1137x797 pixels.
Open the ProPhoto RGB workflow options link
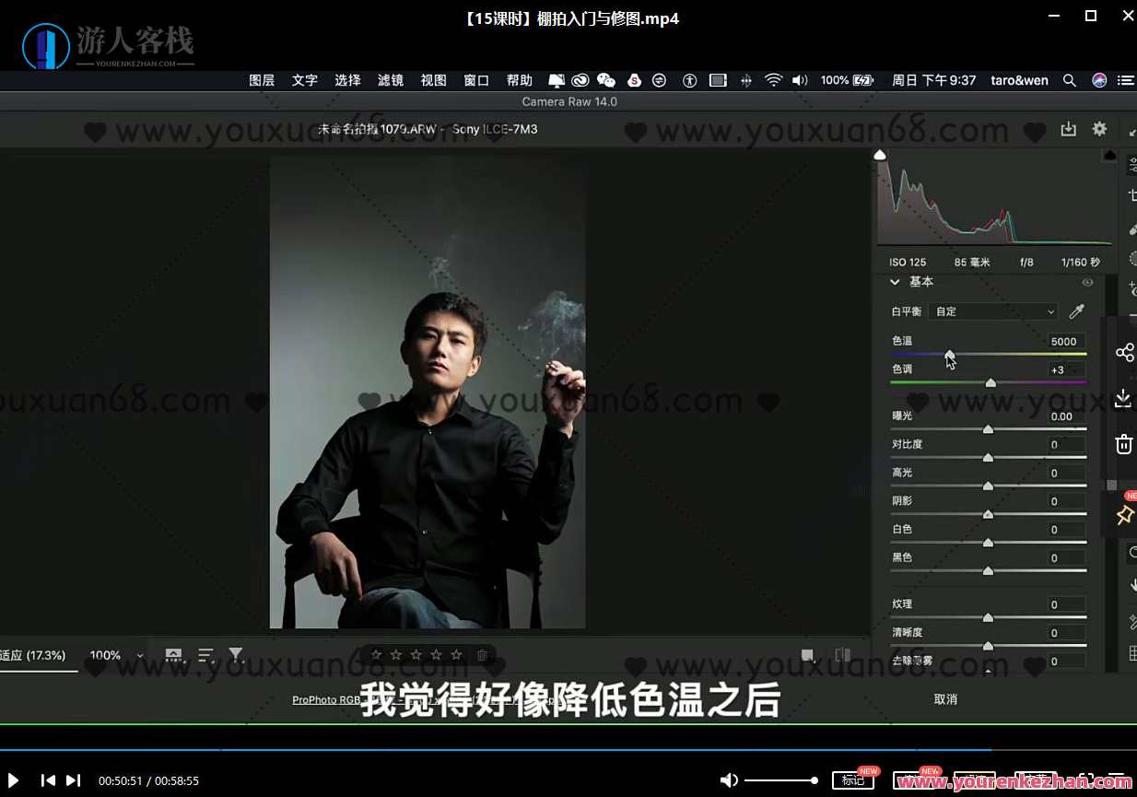326,698
